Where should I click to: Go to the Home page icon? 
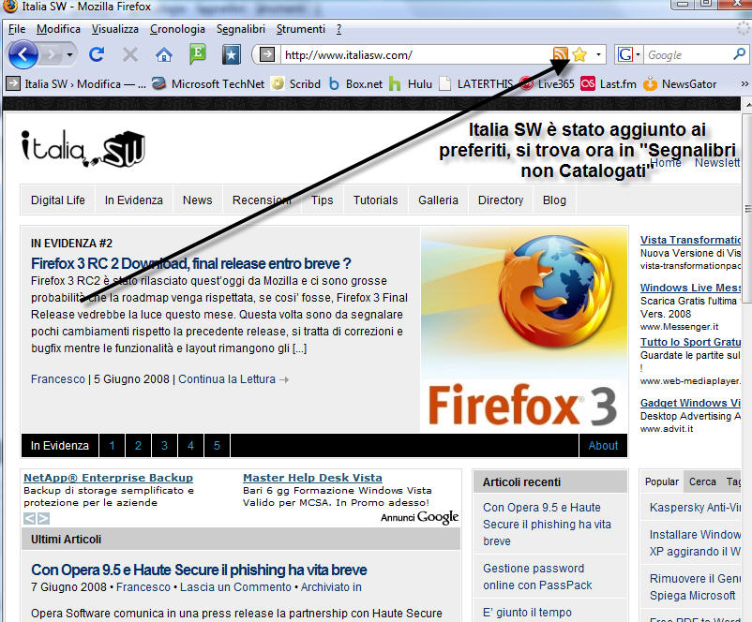tap(164, 54)
